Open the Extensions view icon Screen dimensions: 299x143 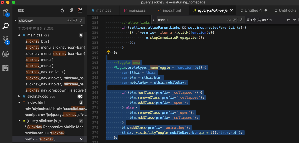pyautogui.click(x=6, y=68)
